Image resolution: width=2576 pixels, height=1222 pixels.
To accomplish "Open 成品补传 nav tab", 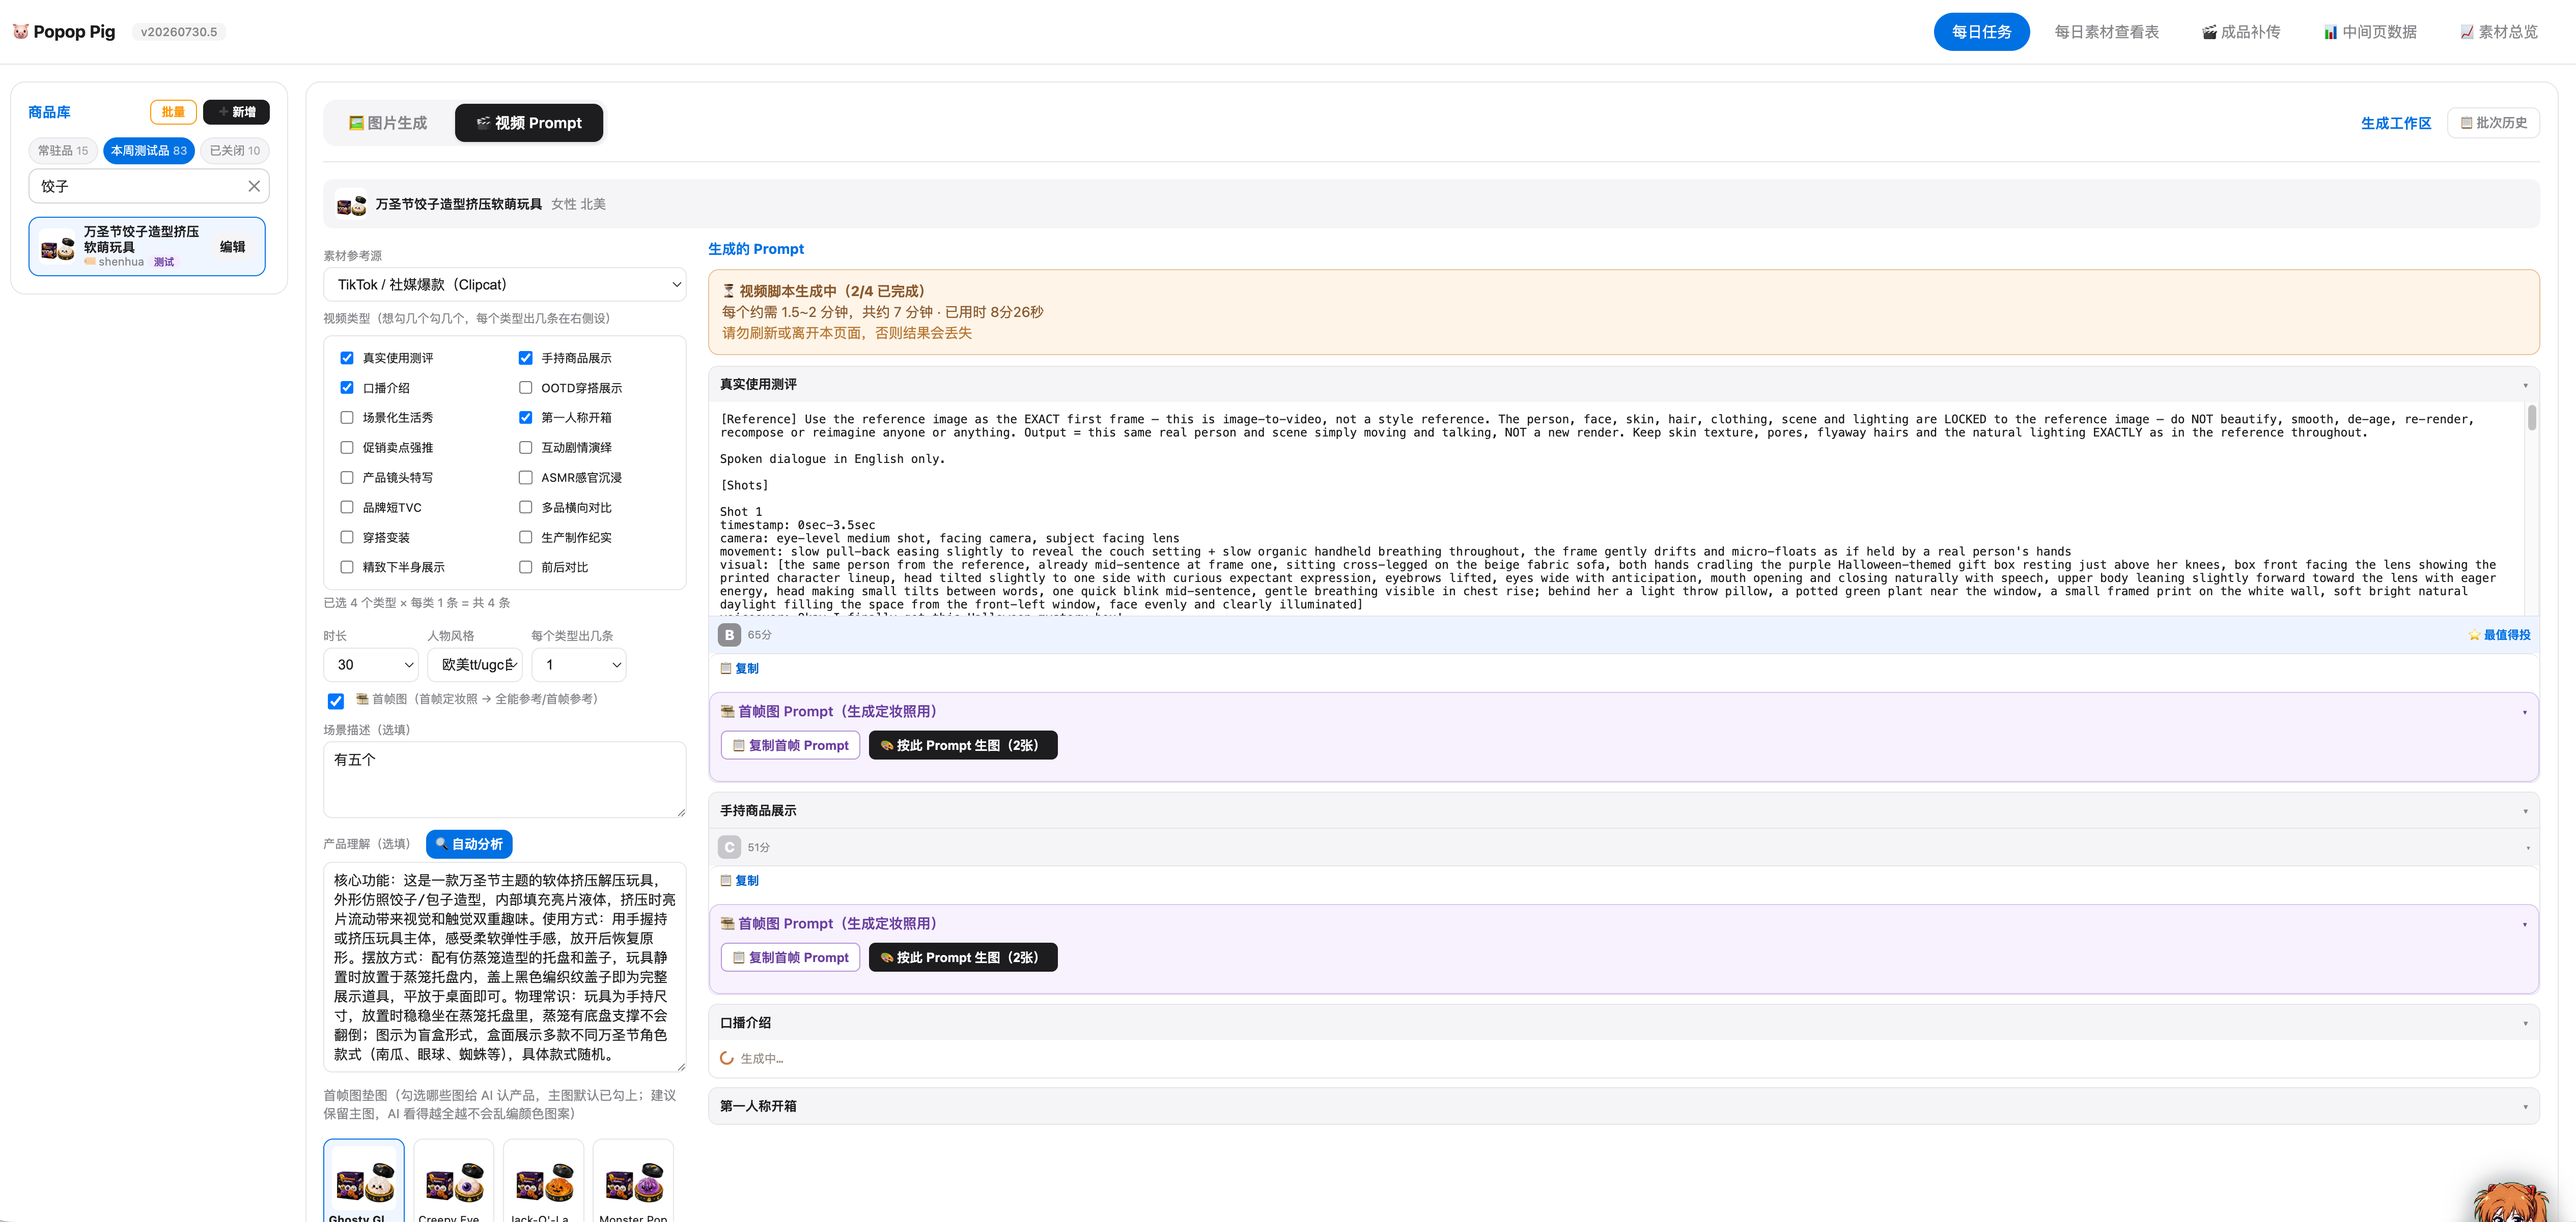I will click(x=2241, y=32).
